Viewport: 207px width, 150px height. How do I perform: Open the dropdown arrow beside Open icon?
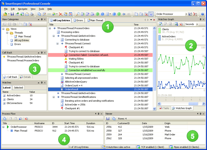pyautogui.click(x=9, y=14)
